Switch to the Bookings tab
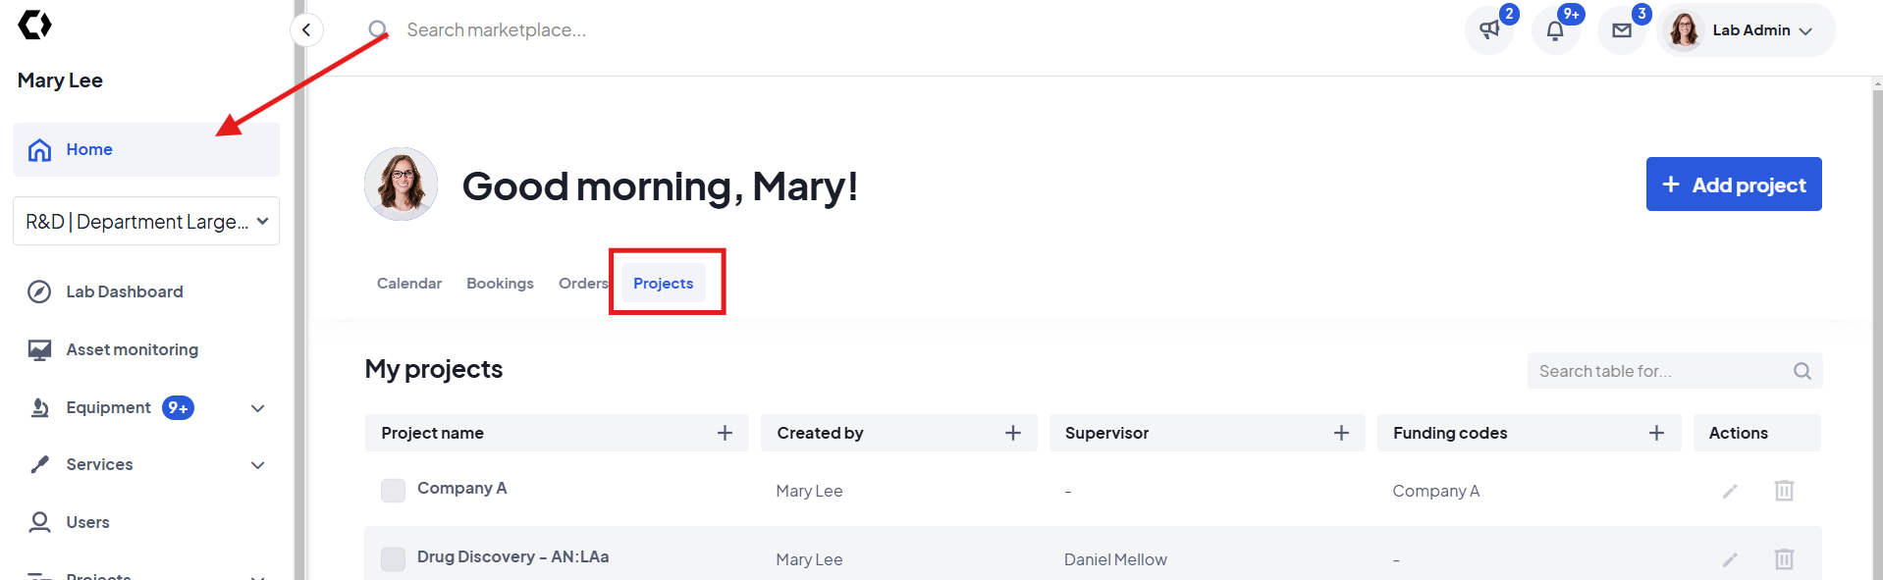This screenshot has height=580, width=1883. click(x=500, y=284)
